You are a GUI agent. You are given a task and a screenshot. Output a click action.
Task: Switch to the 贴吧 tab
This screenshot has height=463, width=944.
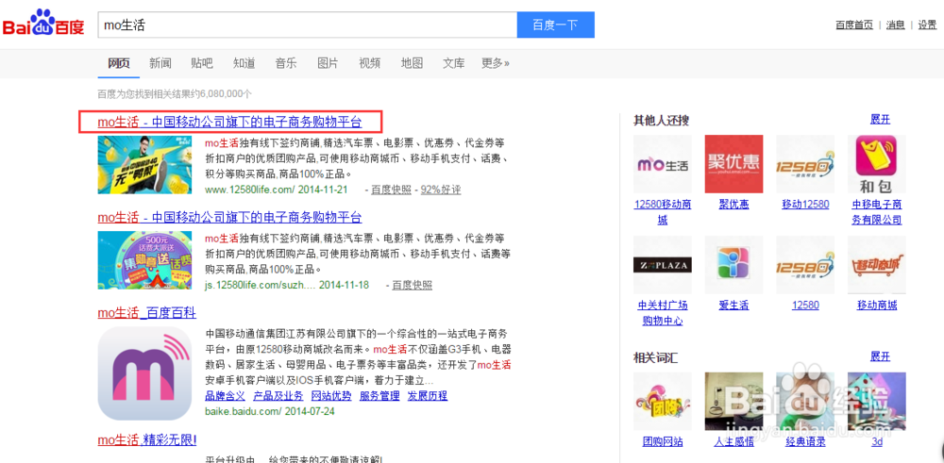pos(202,63)
